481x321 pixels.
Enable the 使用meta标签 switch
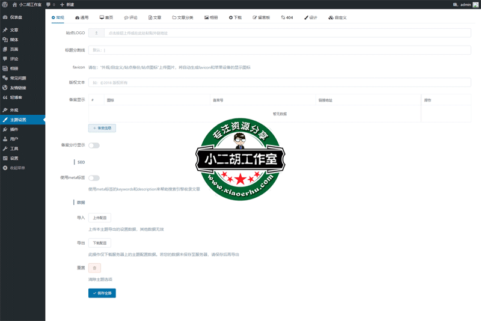(94, 178)
